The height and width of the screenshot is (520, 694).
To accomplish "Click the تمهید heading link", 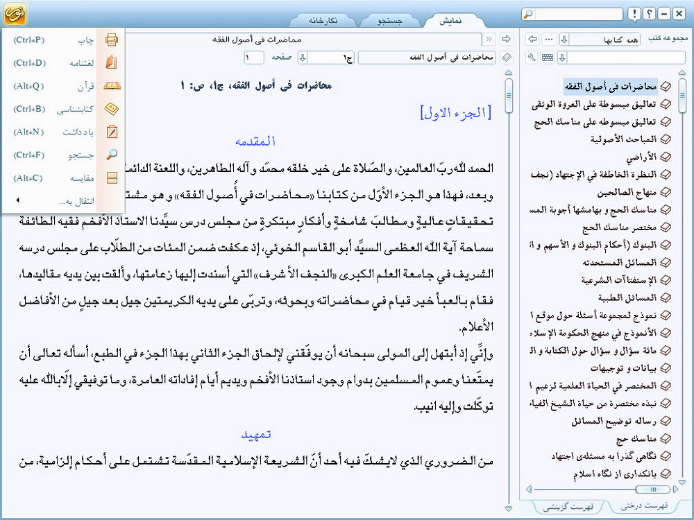I will click(256, 435).
